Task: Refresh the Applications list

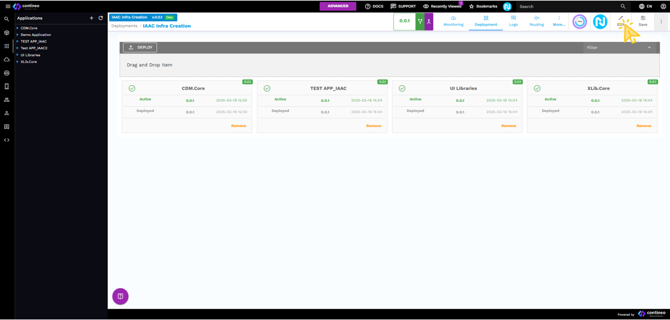Action: [x=101, y=18]
